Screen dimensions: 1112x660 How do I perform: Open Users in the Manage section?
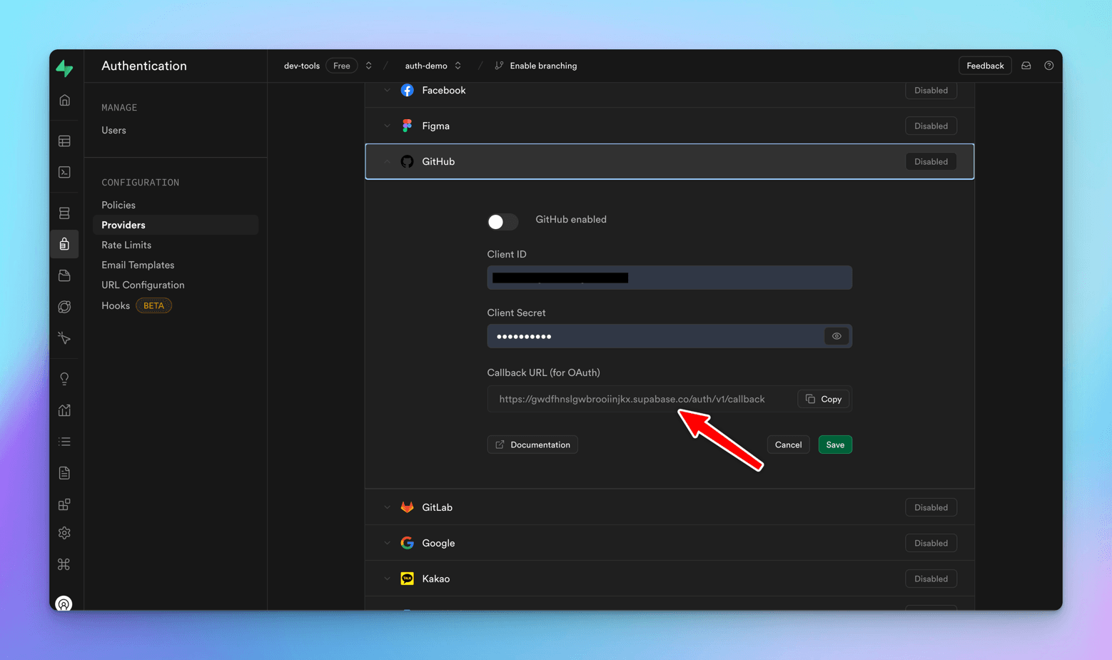(113, 130)
